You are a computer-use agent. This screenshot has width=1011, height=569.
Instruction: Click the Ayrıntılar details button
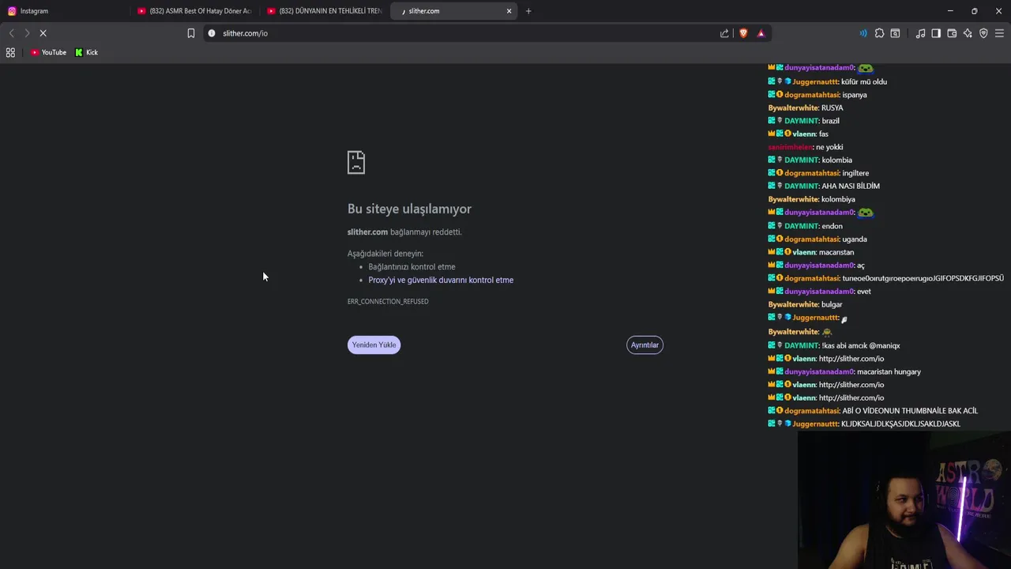[x=645, y=345]
